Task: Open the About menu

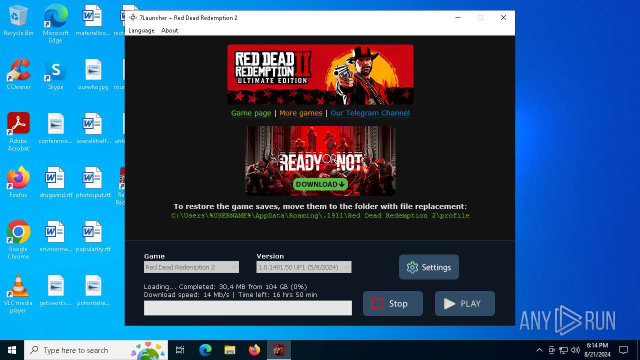Action: click(x=169, y=30)
